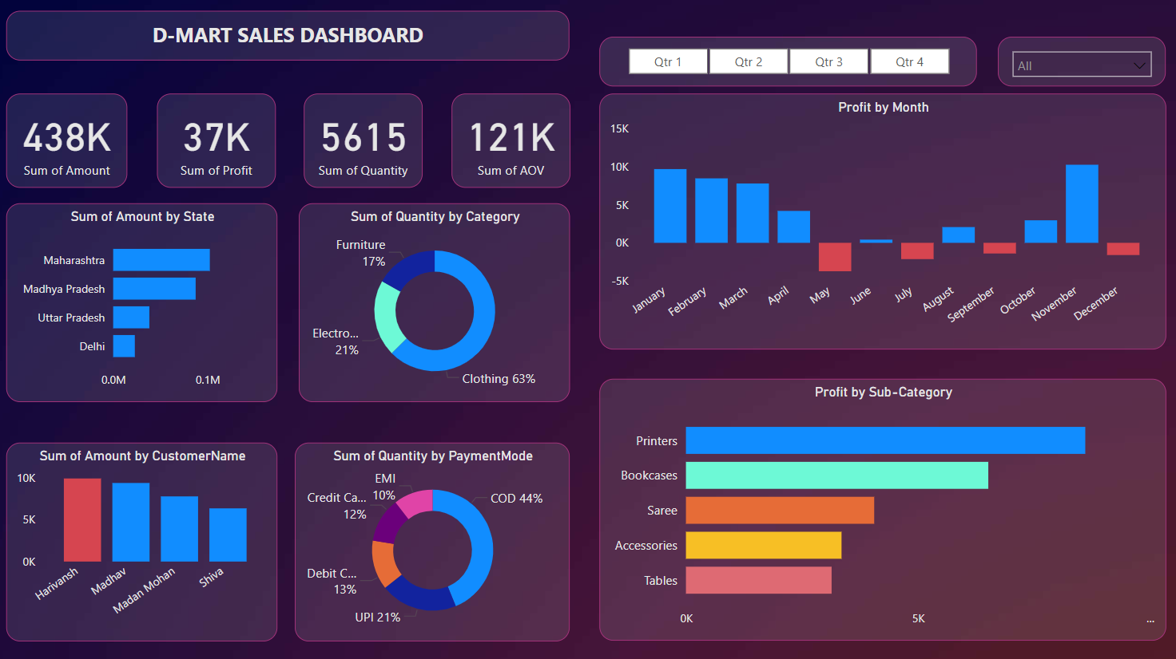Open more options ellipsis in Profit by Sub-Category
Screen dimensions: 1176x659
pyautogui.click(x=1150, y=620)
